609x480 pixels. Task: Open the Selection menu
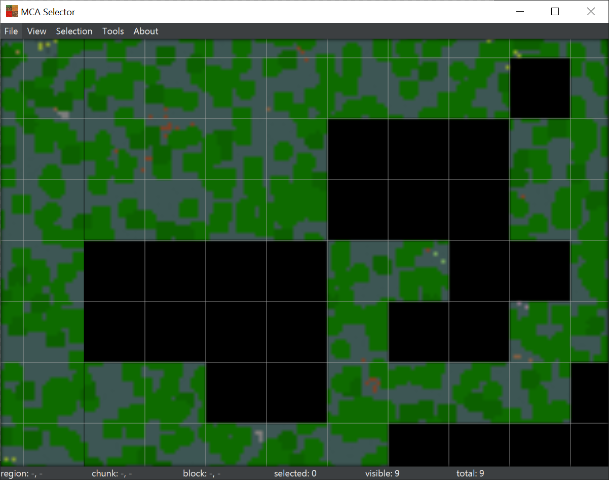(74, 31)
